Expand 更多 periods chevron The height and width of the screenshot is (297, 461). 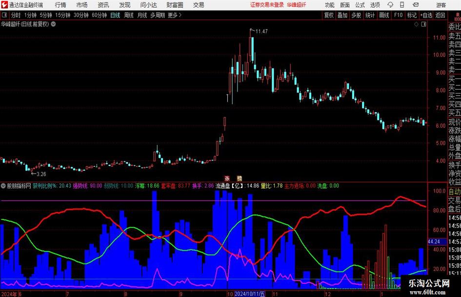click(180, 15)
